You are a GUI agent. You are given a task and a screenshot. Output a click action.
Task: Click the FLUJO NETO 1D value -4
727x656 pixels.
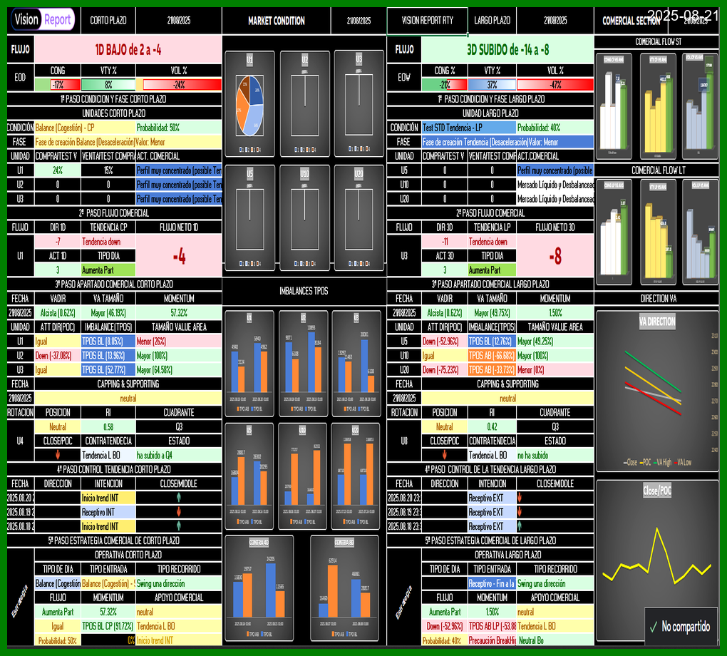click(x=179, y=256)
